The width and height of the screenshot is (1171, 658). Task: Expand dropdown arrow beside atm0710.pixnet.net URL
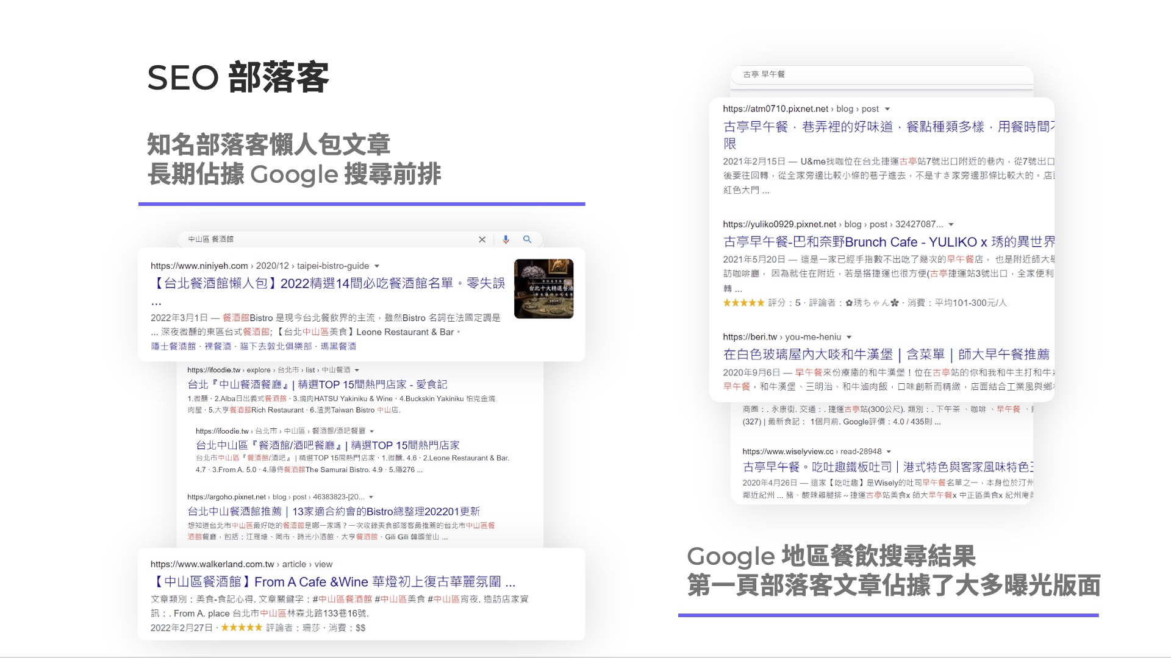[887, 109]
